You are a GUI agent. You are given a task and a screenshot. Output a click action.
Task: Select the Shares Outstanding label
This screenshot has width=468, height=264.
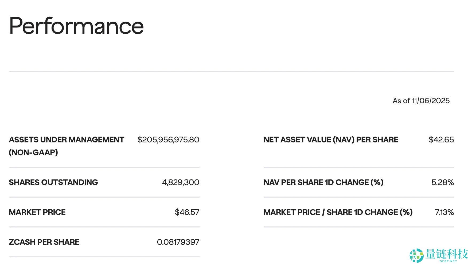(53, 182)
